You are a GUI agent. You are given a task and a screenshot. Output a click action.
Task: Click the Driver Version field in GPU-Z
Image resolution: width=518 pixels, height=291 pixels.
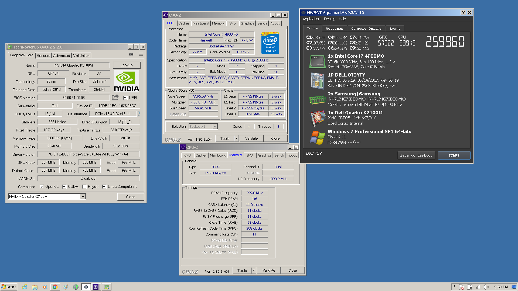(88, 154)
